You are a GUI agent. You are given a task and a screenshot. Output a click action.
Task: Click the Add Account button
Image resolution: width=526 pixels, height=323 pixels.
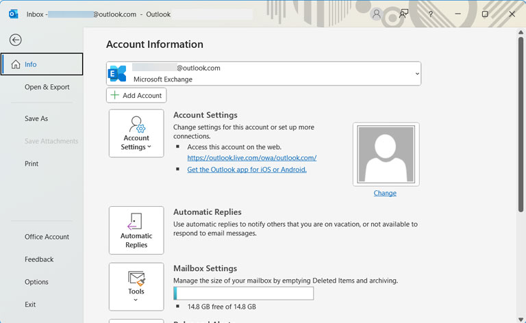(136, 96)
